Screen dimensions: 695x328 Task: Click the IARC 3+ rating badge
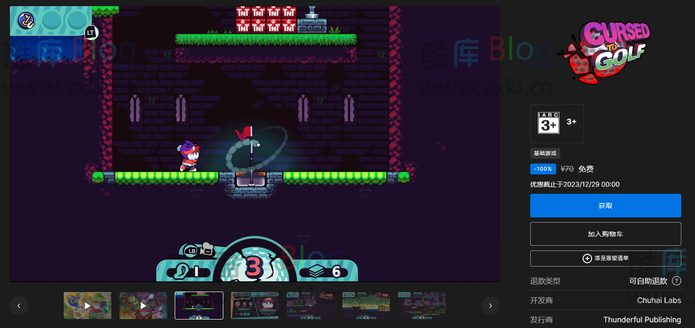(x=549, y=123)
